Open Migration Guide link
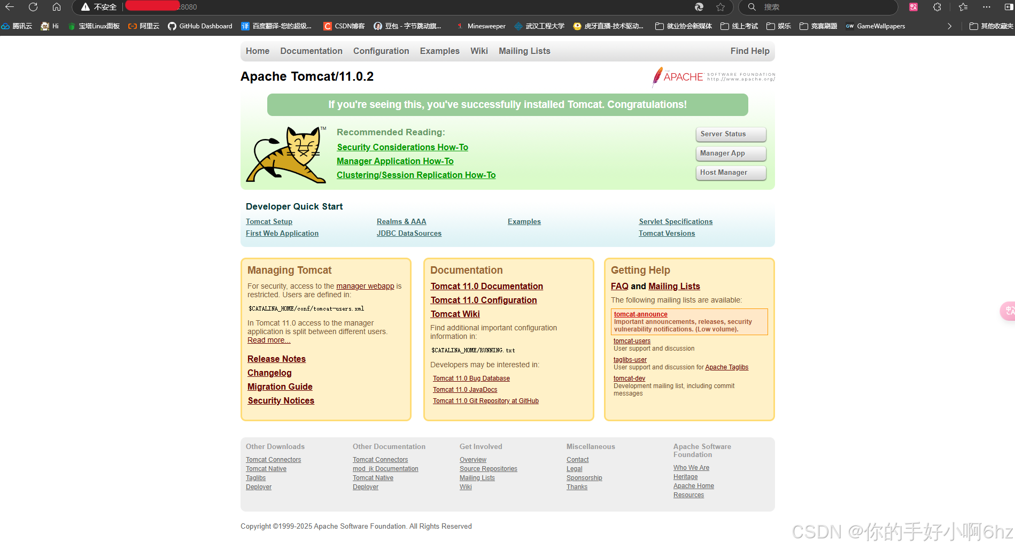The height and width of the screenshot is (549, 1015). coord(280,386)
